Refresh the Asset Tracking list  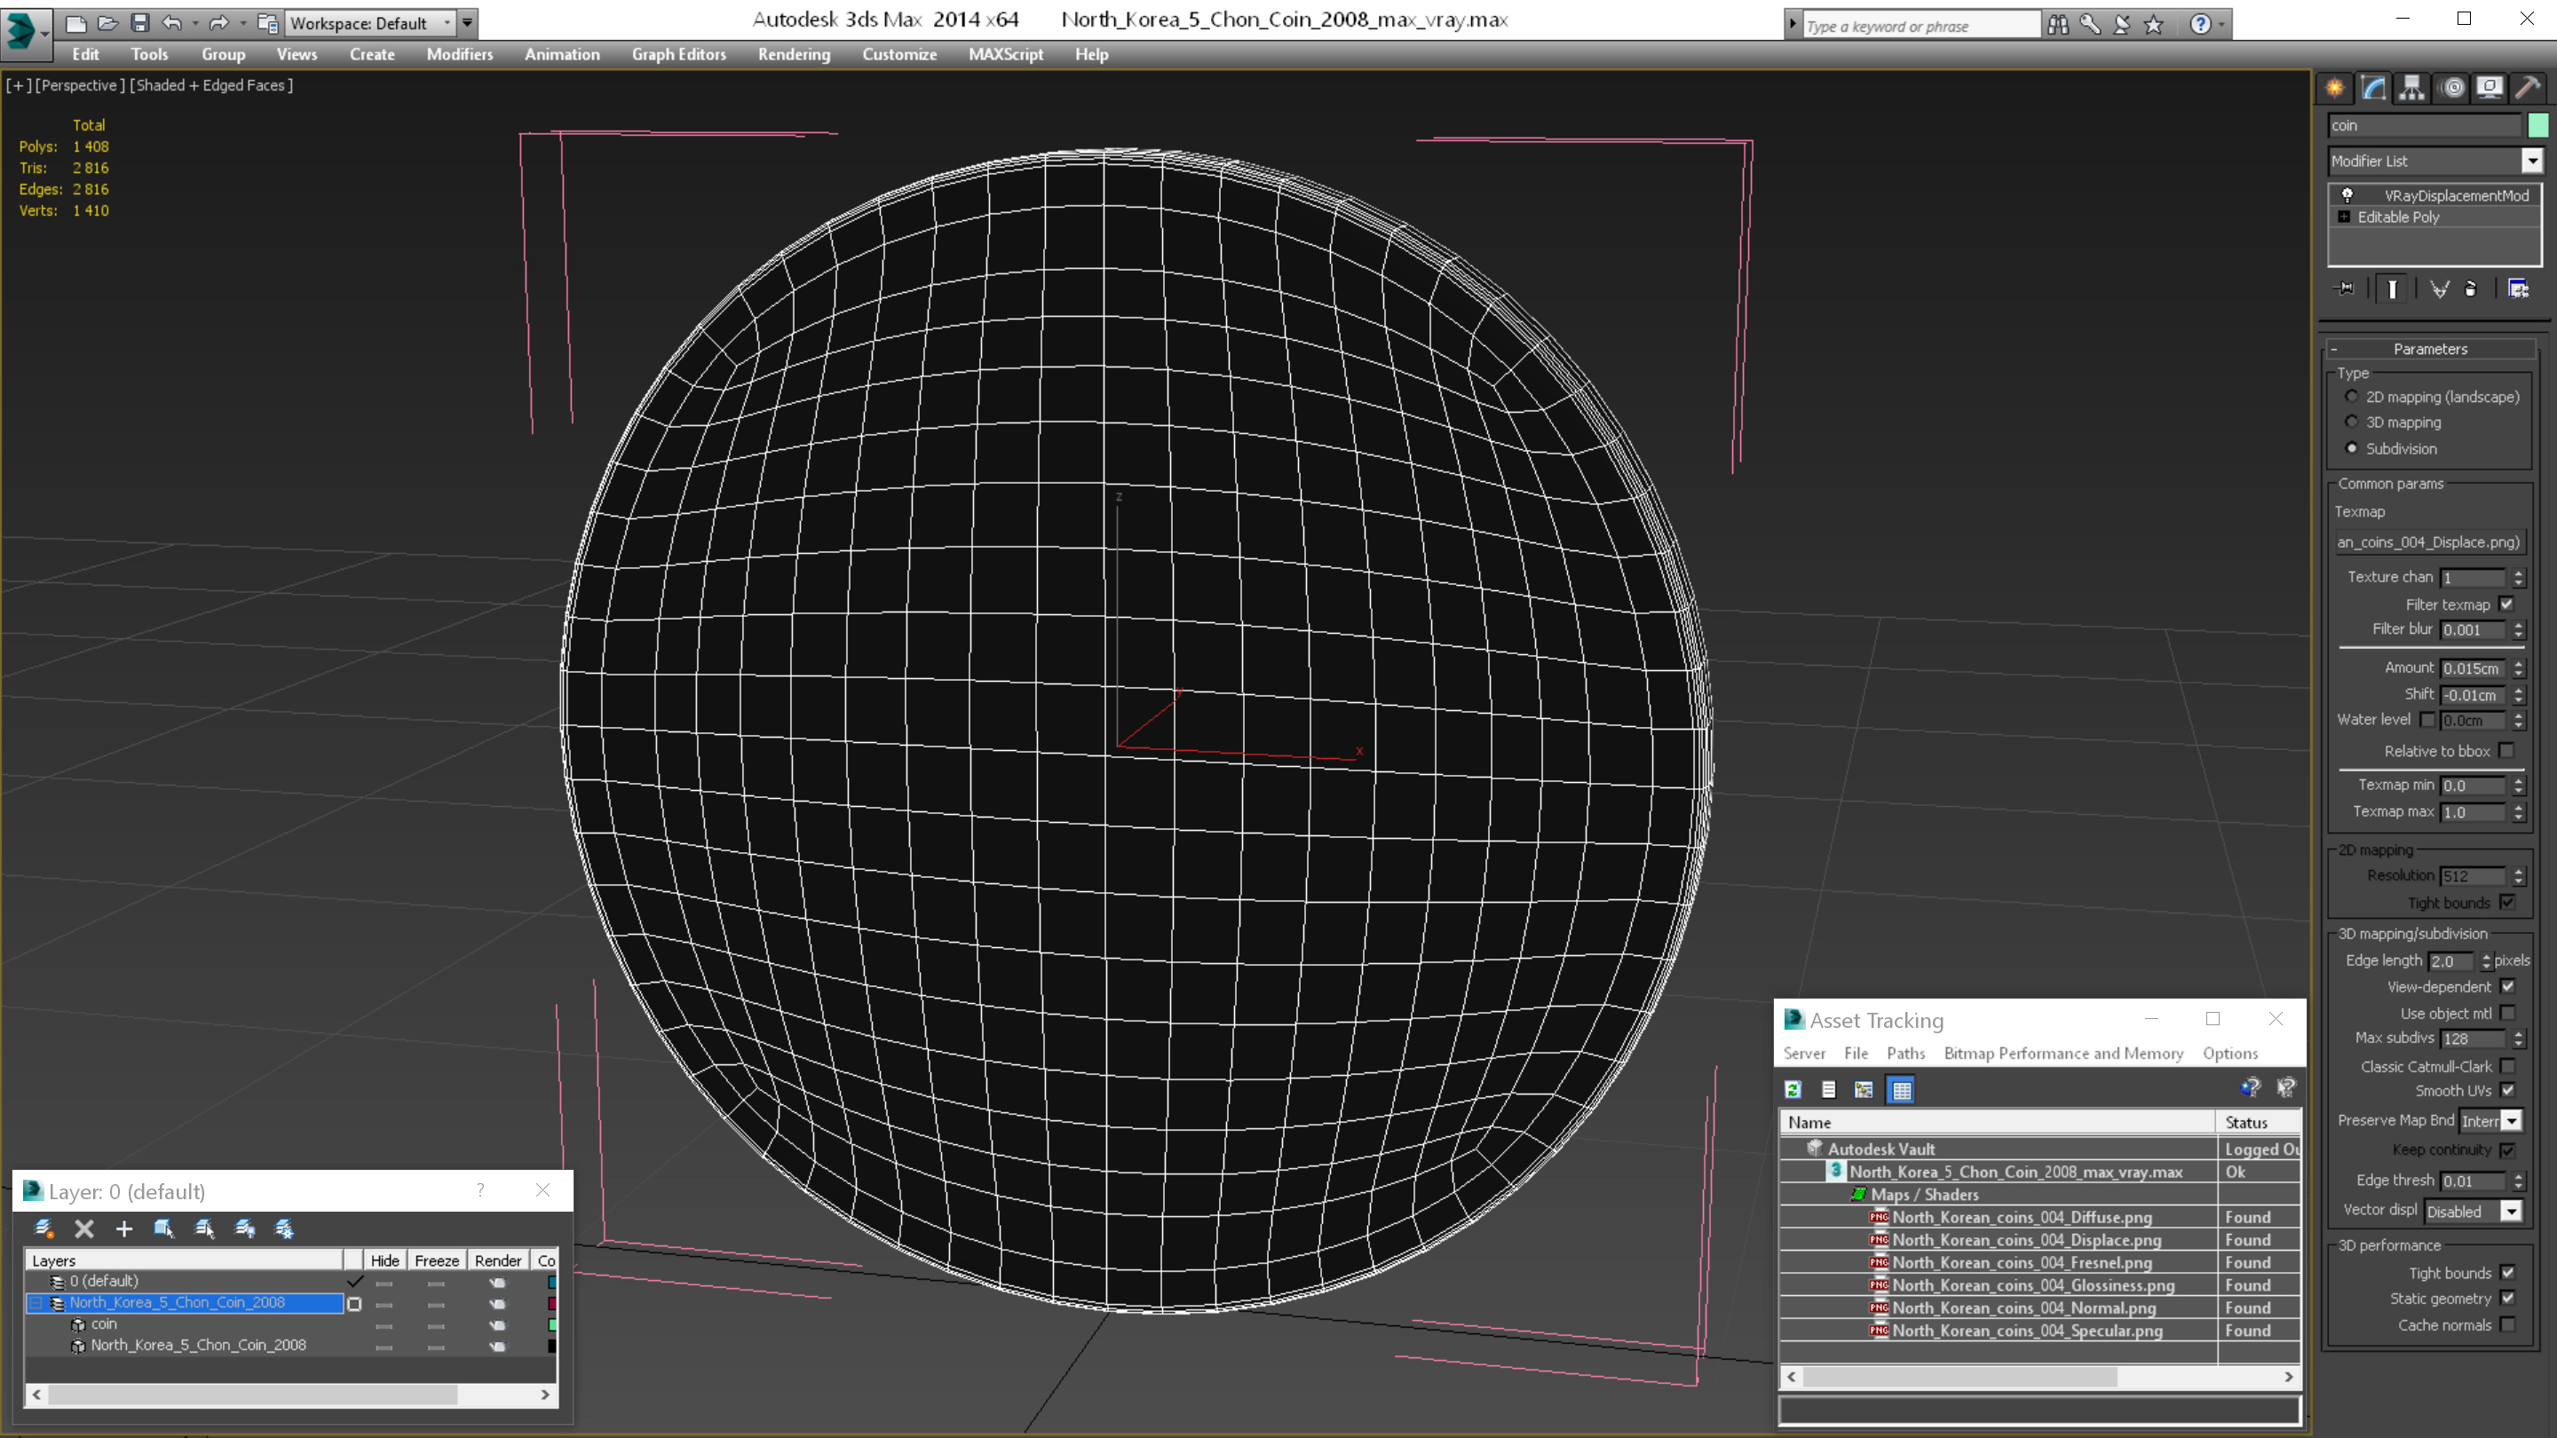pyautogui.click(x=1793, y=1090)
